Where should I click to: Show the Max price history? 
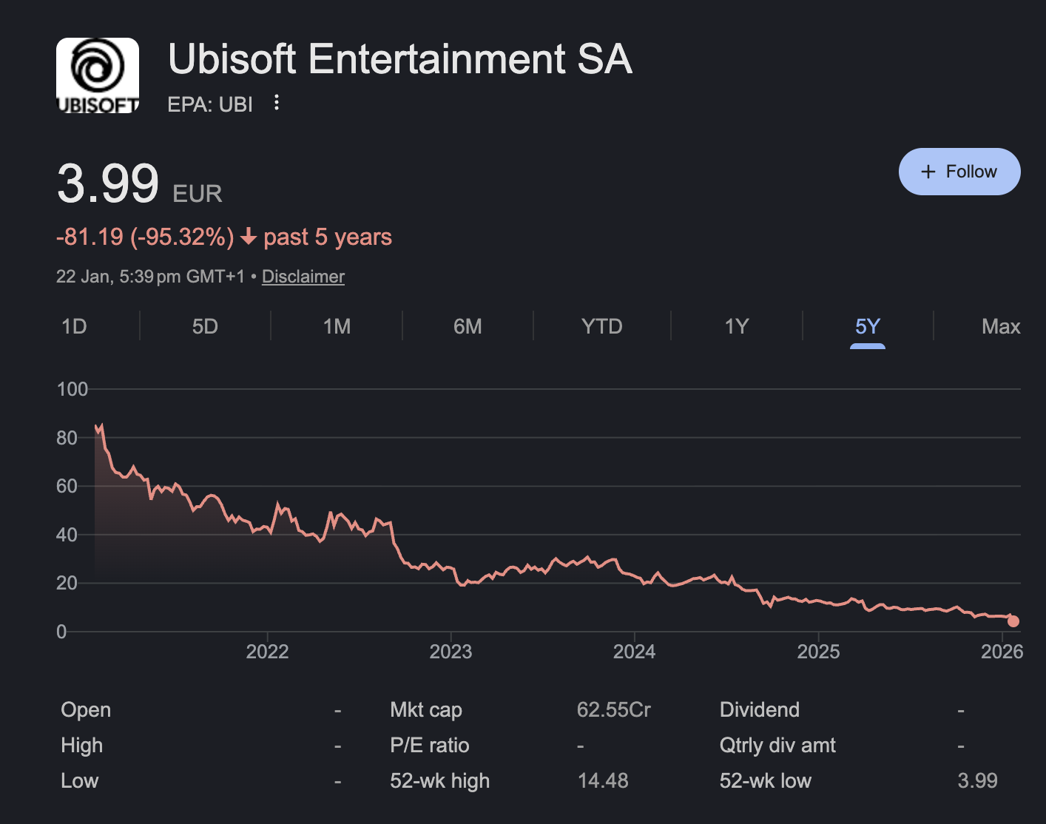pos(1000,326)
